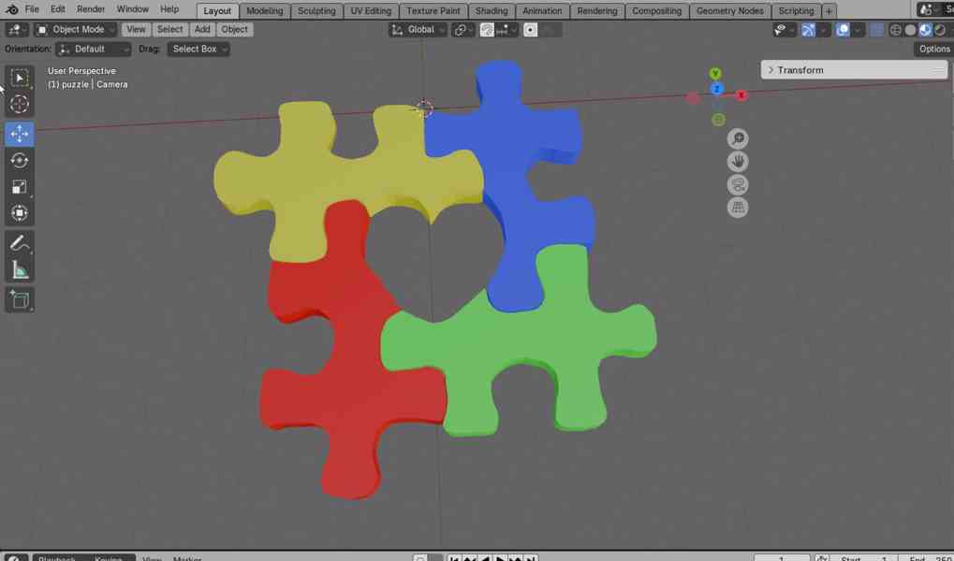Click the hand pan view button

pyautogui.click(x=738, y=162)
